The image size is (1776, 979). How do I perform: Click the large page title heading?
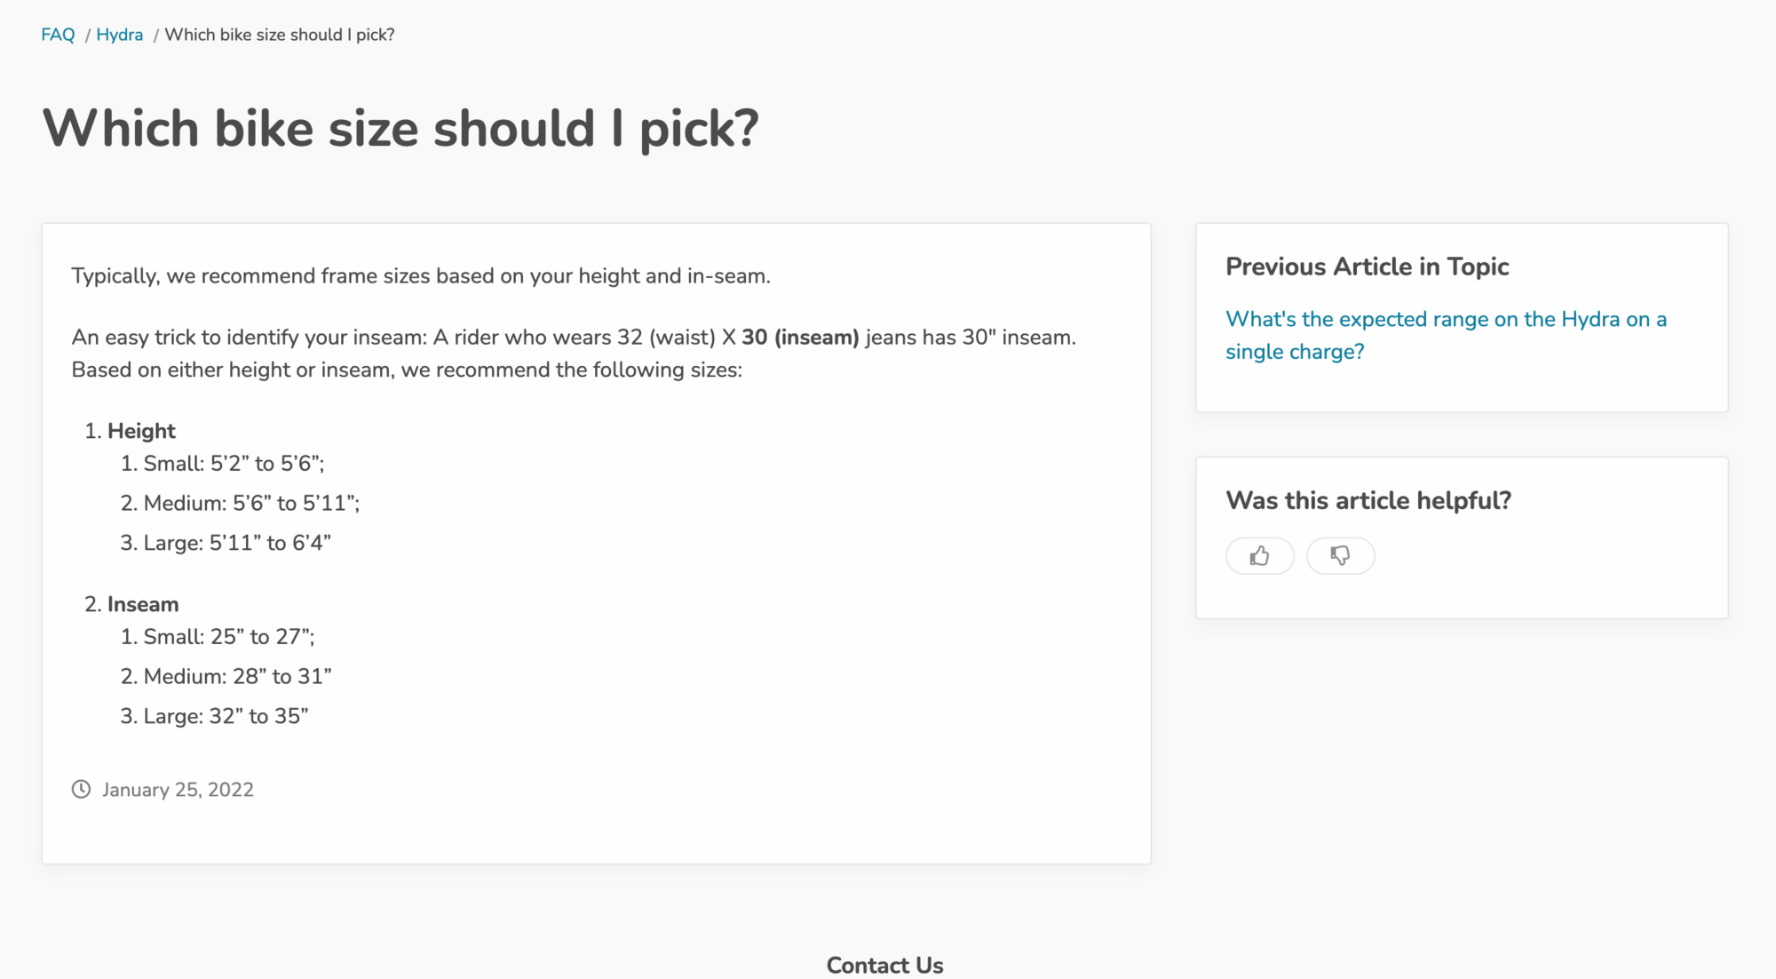[x=400, y=128]
